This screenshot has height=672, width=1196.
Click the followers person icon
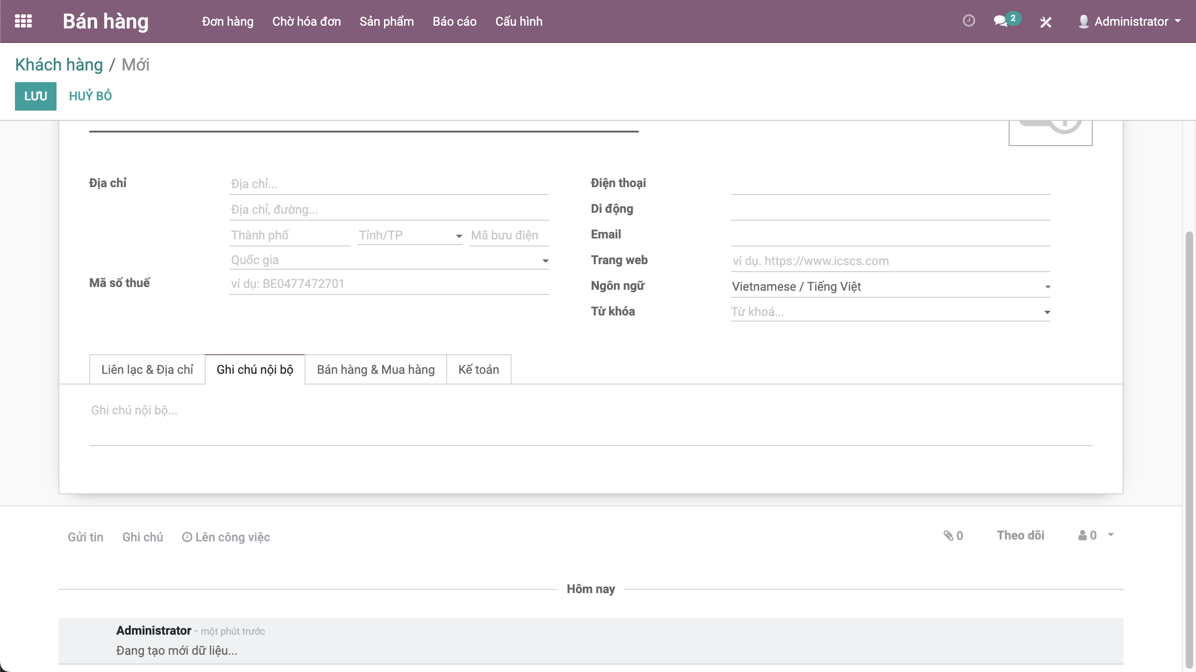click(1082, 536)
